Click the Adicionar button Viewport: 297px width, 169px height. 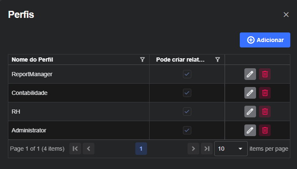tap(265, 40)
